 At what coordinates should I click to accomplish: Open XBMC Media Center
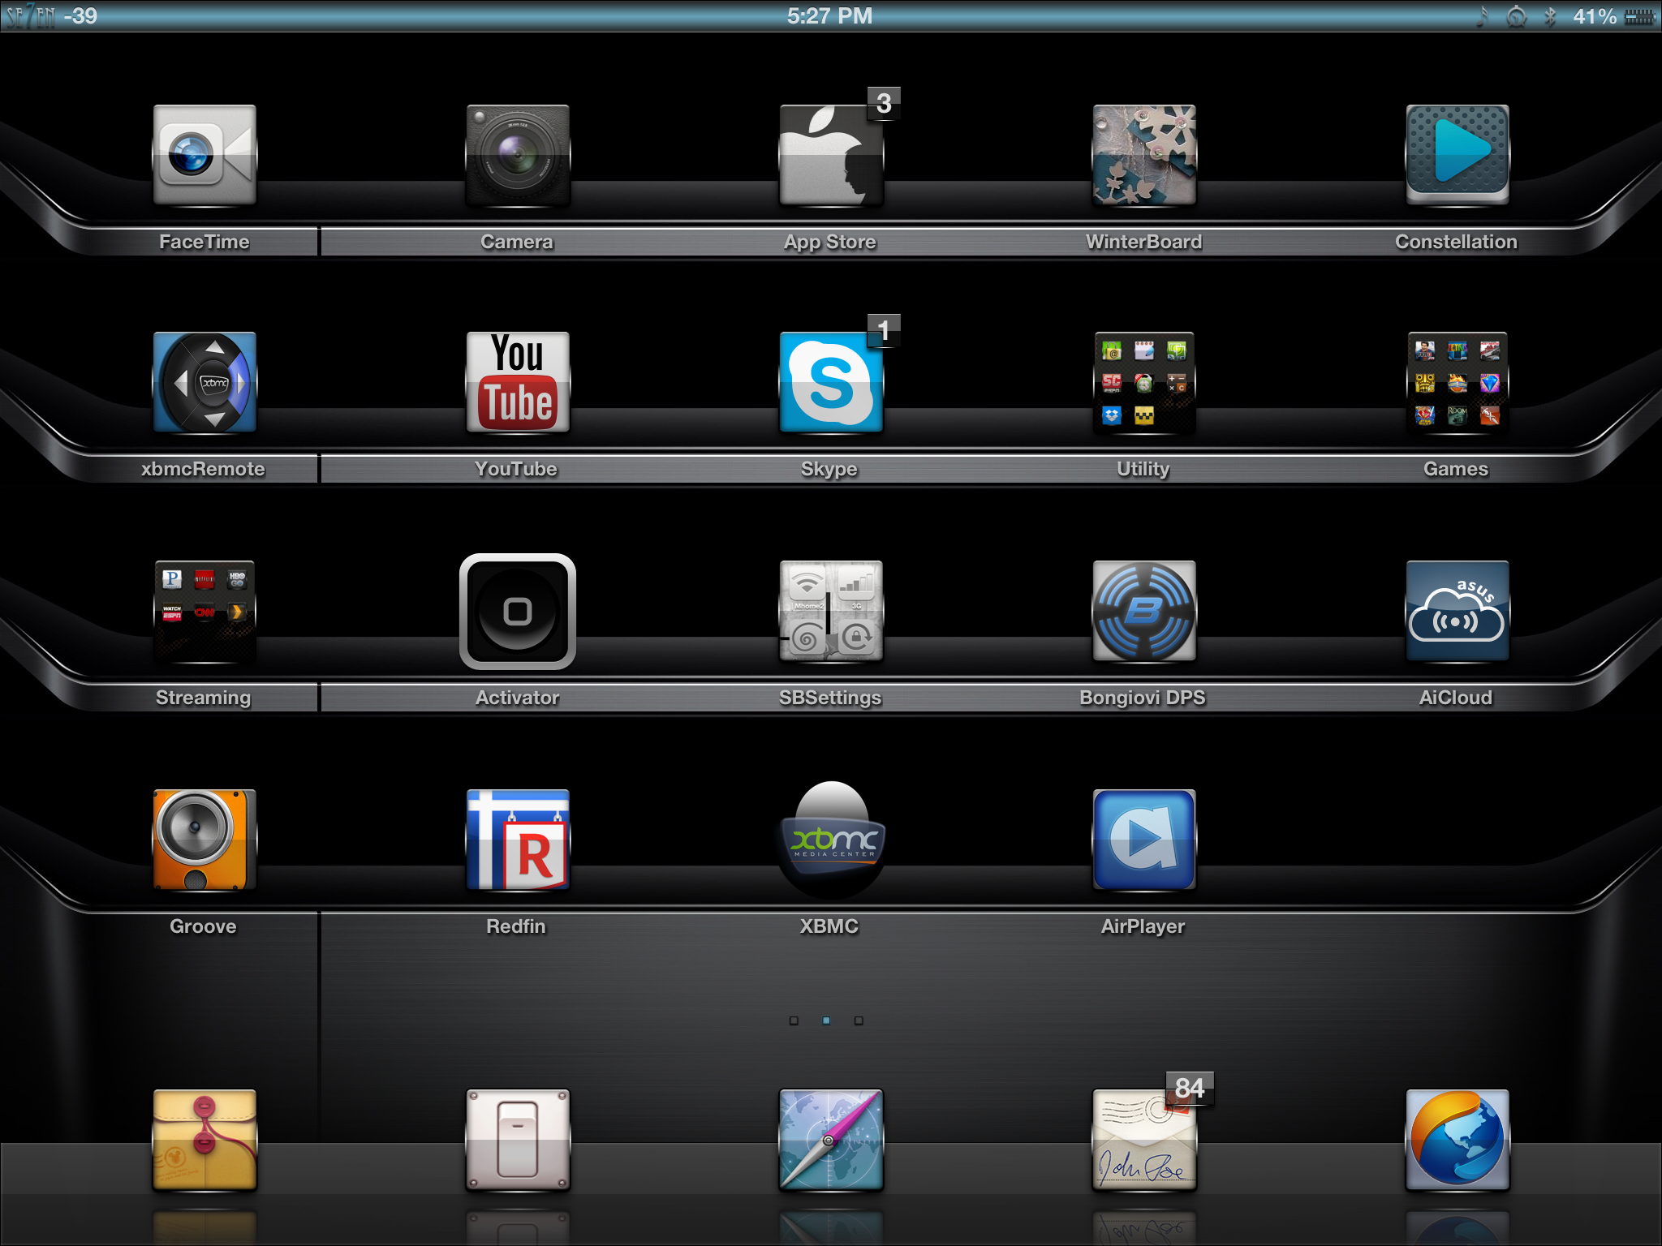(x=830, y=840)
